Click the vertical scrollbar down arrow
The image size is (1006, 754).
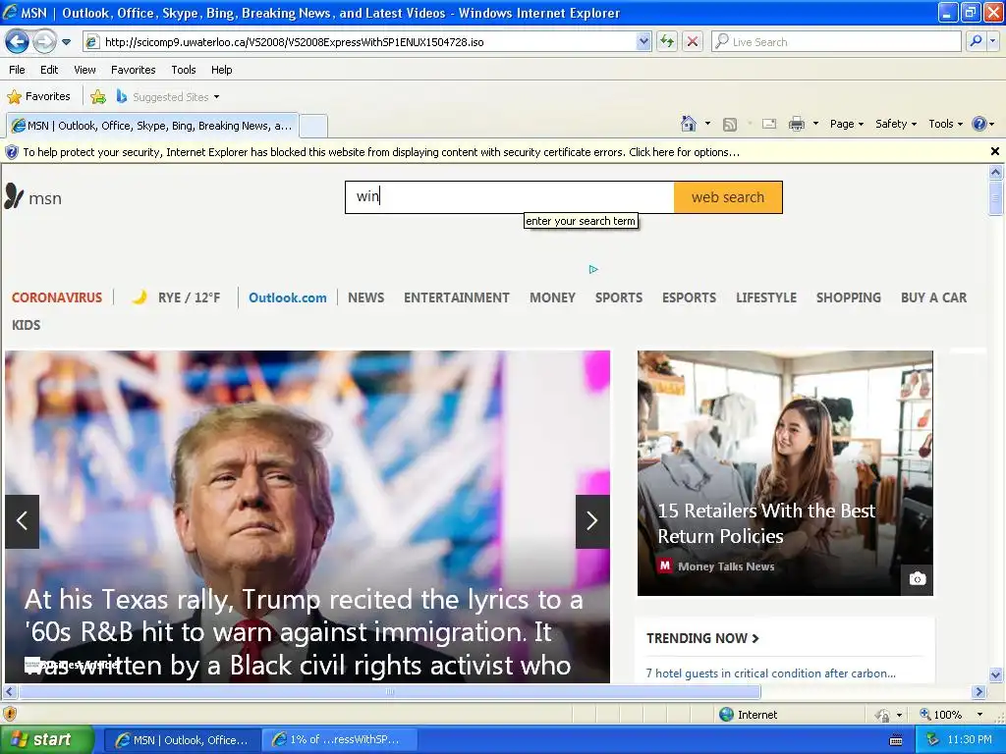click(995, 673)
